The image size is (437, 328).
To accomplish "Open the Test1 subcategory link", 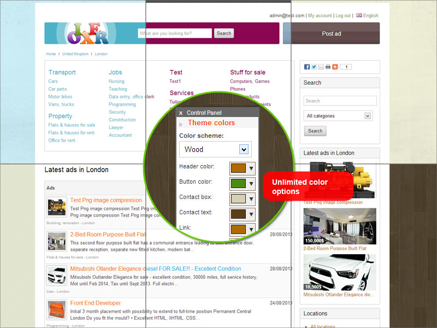I will point(175,81).
